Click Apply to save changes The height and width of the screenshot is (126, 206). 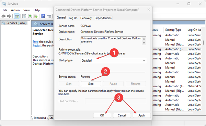141,115
